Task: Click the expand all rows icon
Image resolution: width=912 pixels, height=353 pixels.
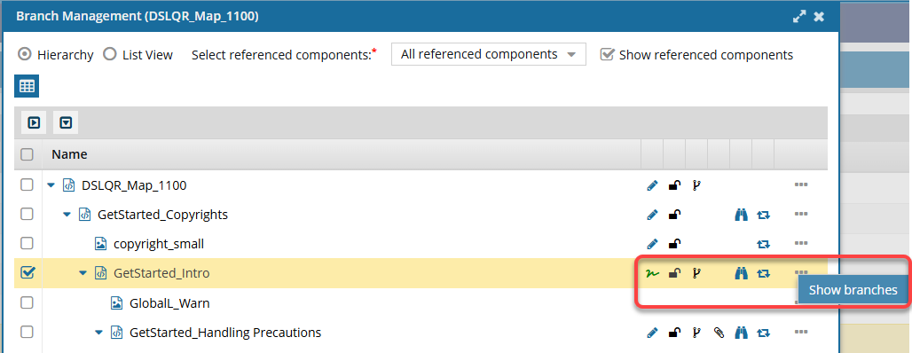Action: [34, 122]
